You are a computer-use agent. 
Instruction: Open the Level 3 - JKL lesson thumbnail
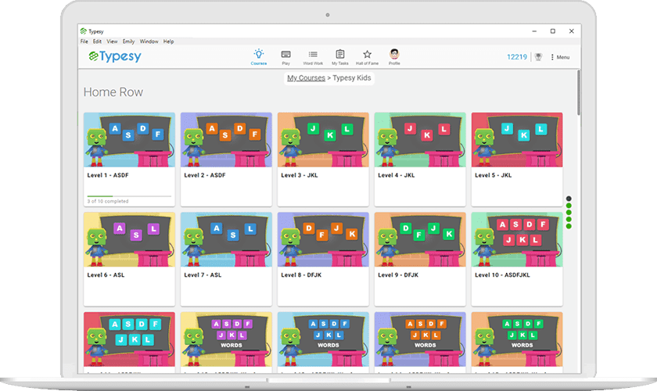(323, 139)
